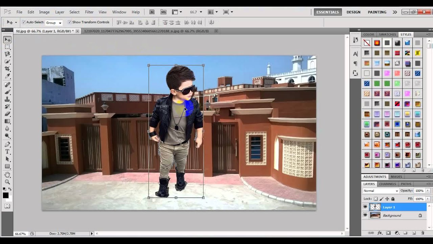The height and width of the screenshot is (244, 433).
Task: Add a layer style with fx icon
Action: click(x=380, y=233)
